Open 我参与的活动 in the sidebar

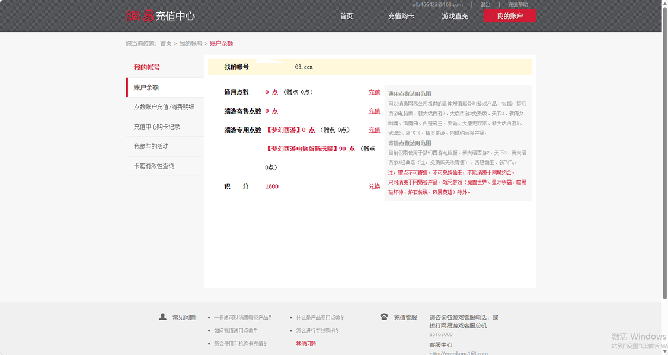[165, 146]
